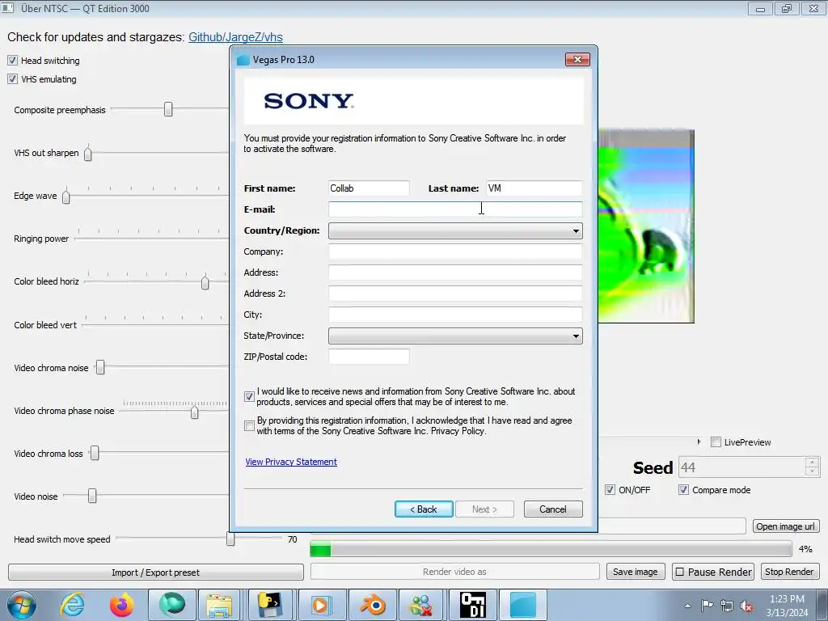828x621 pixels.
Task: Click the Back button in the wizard
Action: 424,509
